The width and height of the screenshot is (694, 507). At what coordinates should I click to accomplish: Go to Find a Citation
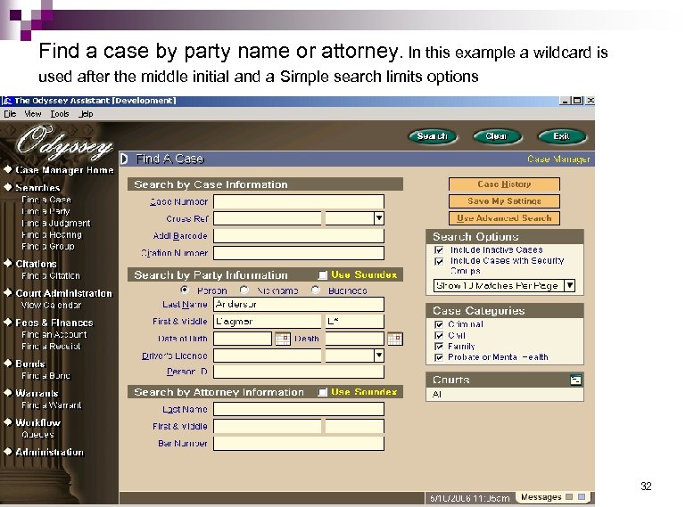(x=51, y=276)
